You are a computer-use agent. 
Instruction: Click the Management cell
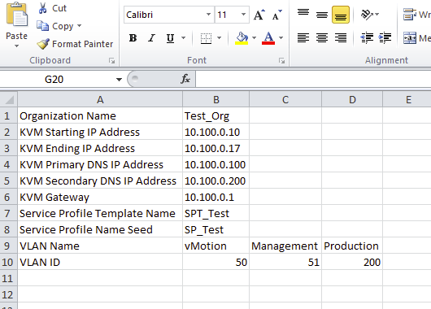coord(285,246)
